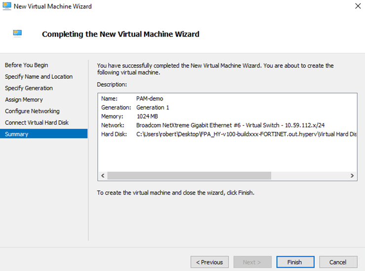Click the greyed-out Next button
This screenshot has width=365, height=271.
(253, 262)
